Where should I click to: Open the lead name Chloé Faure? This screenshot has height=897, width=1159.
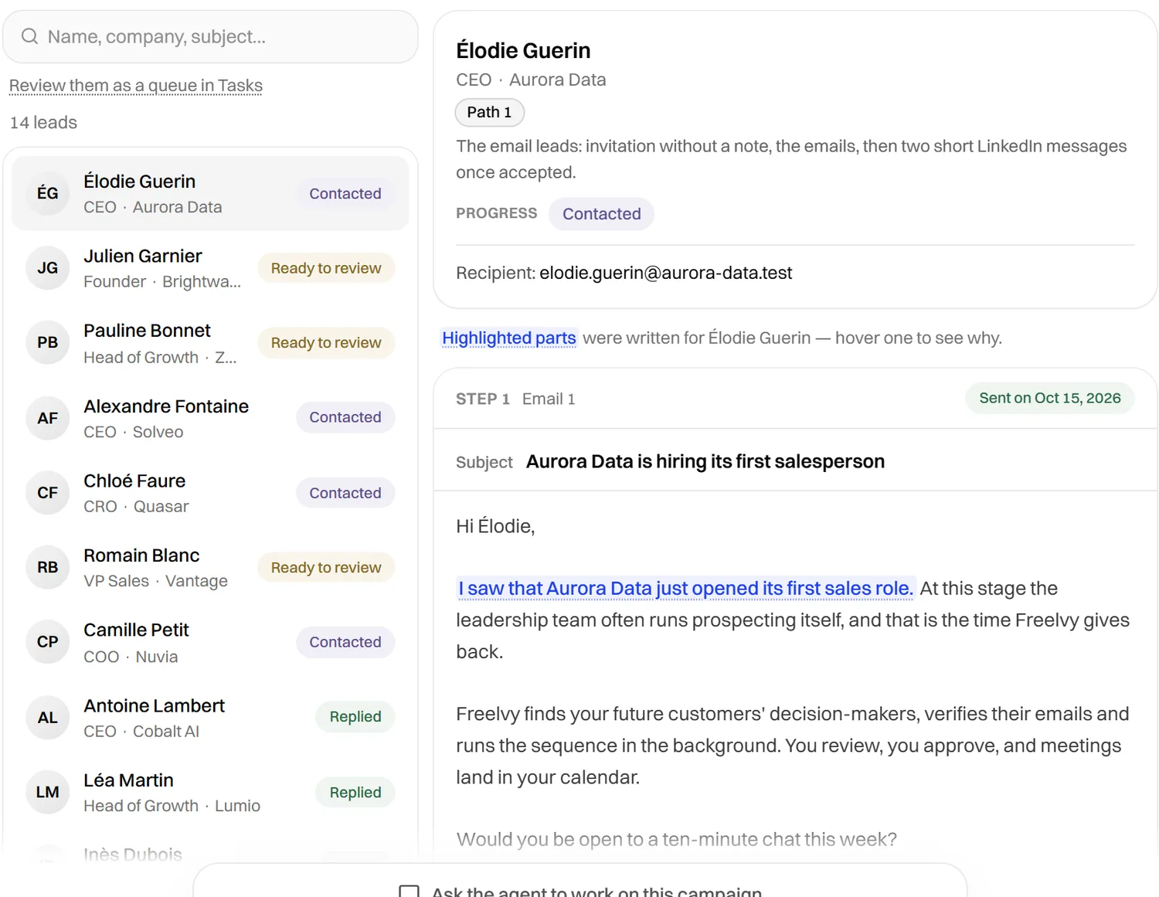tap(134, 481)
